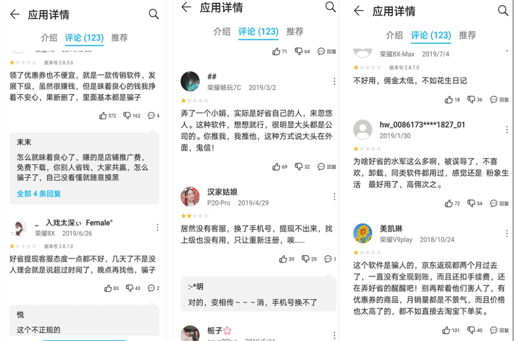Open 全部 4 条回复 link

click(39, 194)
